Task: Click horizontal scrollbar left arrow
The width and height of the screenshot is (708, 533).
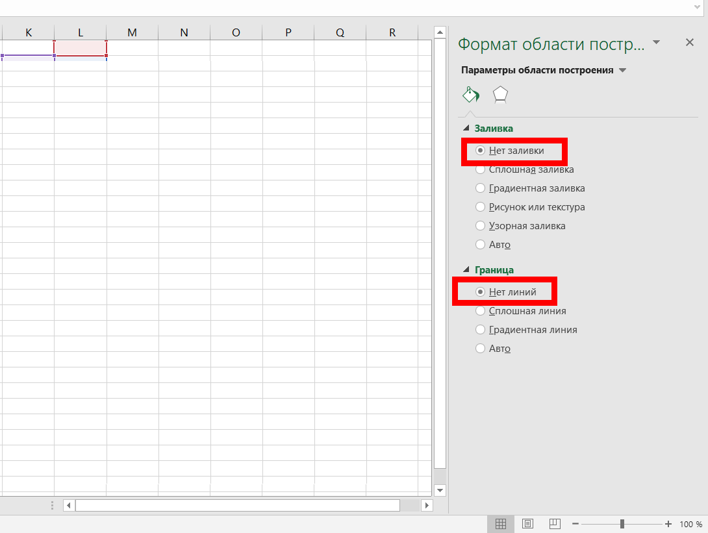Action: tap(69, 506)
